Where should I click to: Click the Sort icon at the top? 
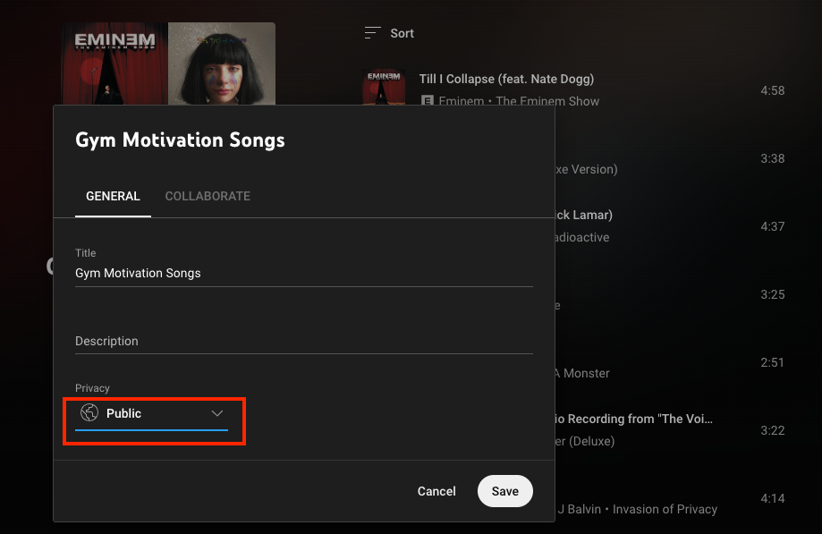[x=371, y=32]
